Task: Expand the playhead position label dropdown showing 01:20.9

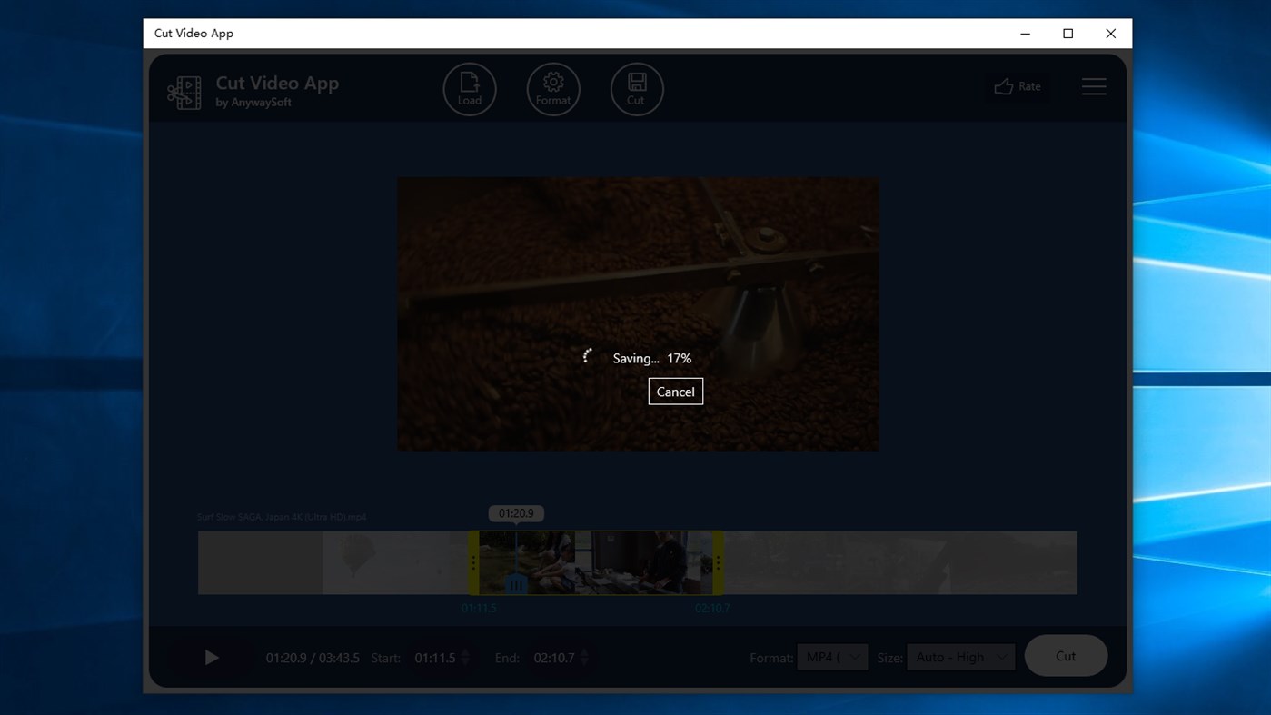Action: pos(515,512)
